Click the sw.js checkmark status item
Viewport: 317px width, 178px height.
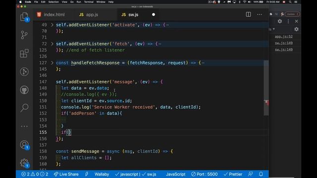(x=149, y=174)
